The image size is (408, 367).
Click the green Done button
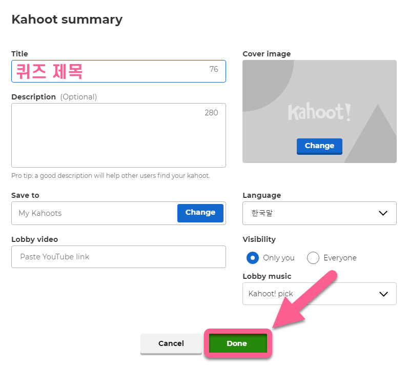coord(238,343)
